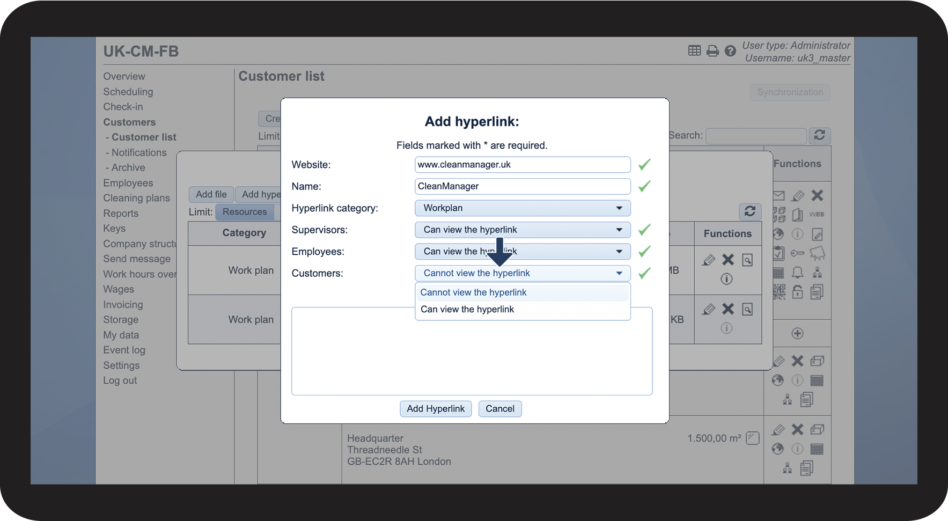Viewport: 948px width, 521px height.
Task: Click the key icon in customer Functions
Action: (x=797, y=253)
